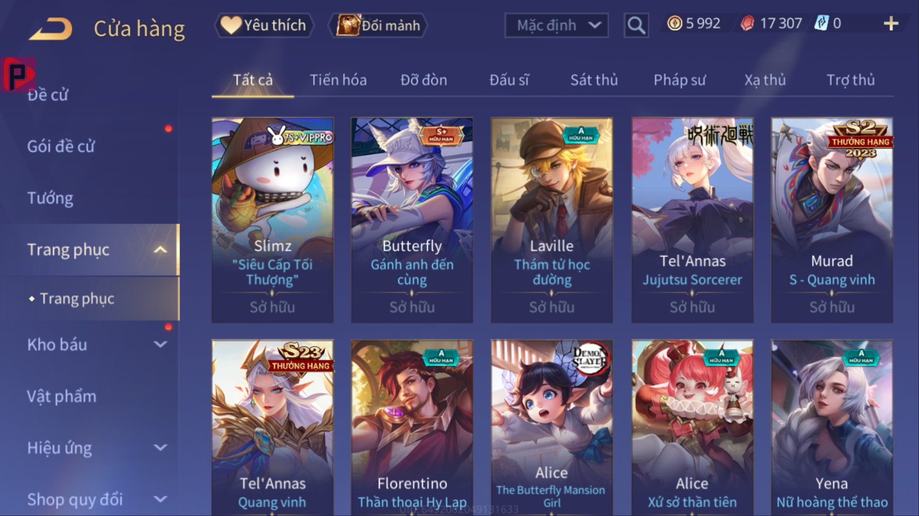Tap the plus icon to add currency
919x516 pixels.
click(x=891, y=23)
